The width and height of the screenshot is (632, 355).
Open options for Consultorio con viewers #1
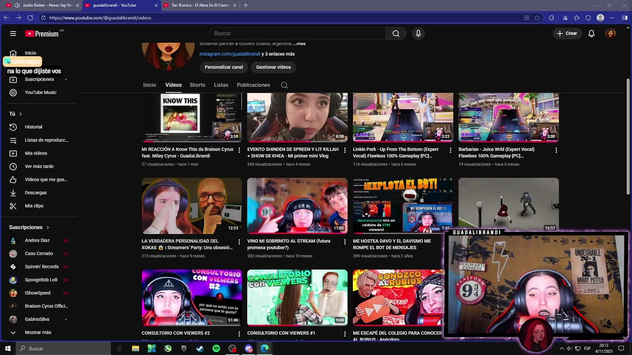pos(345,334)
